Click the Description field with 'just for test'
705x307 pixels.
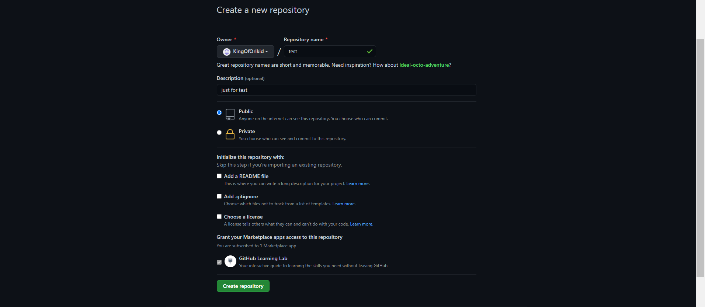[346, 90]
